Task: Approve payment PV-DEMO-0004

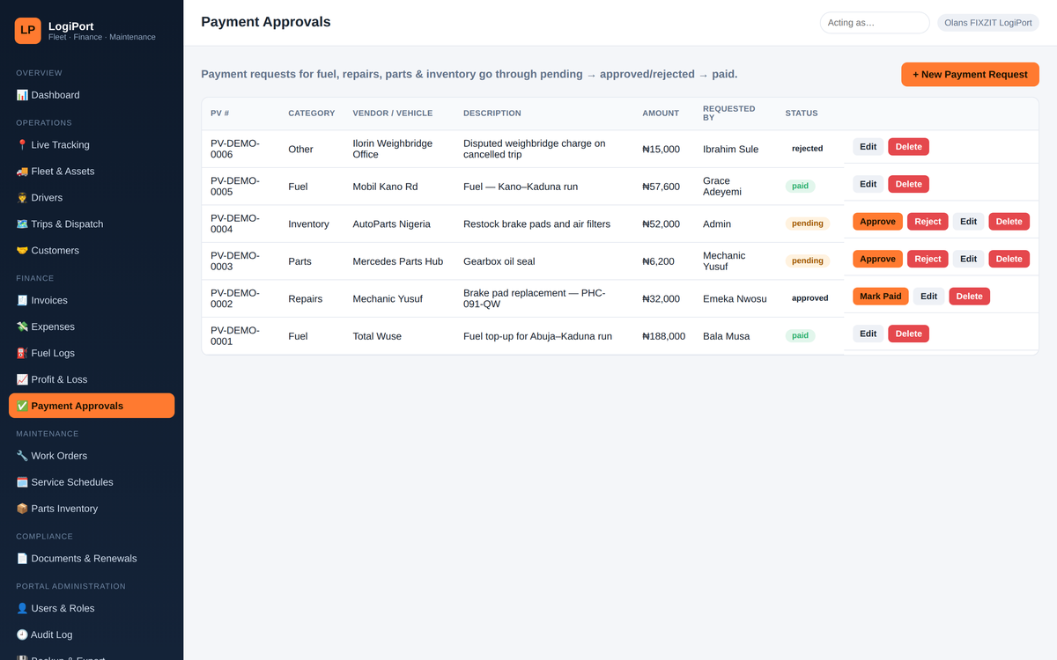Action: click(877, 222)
